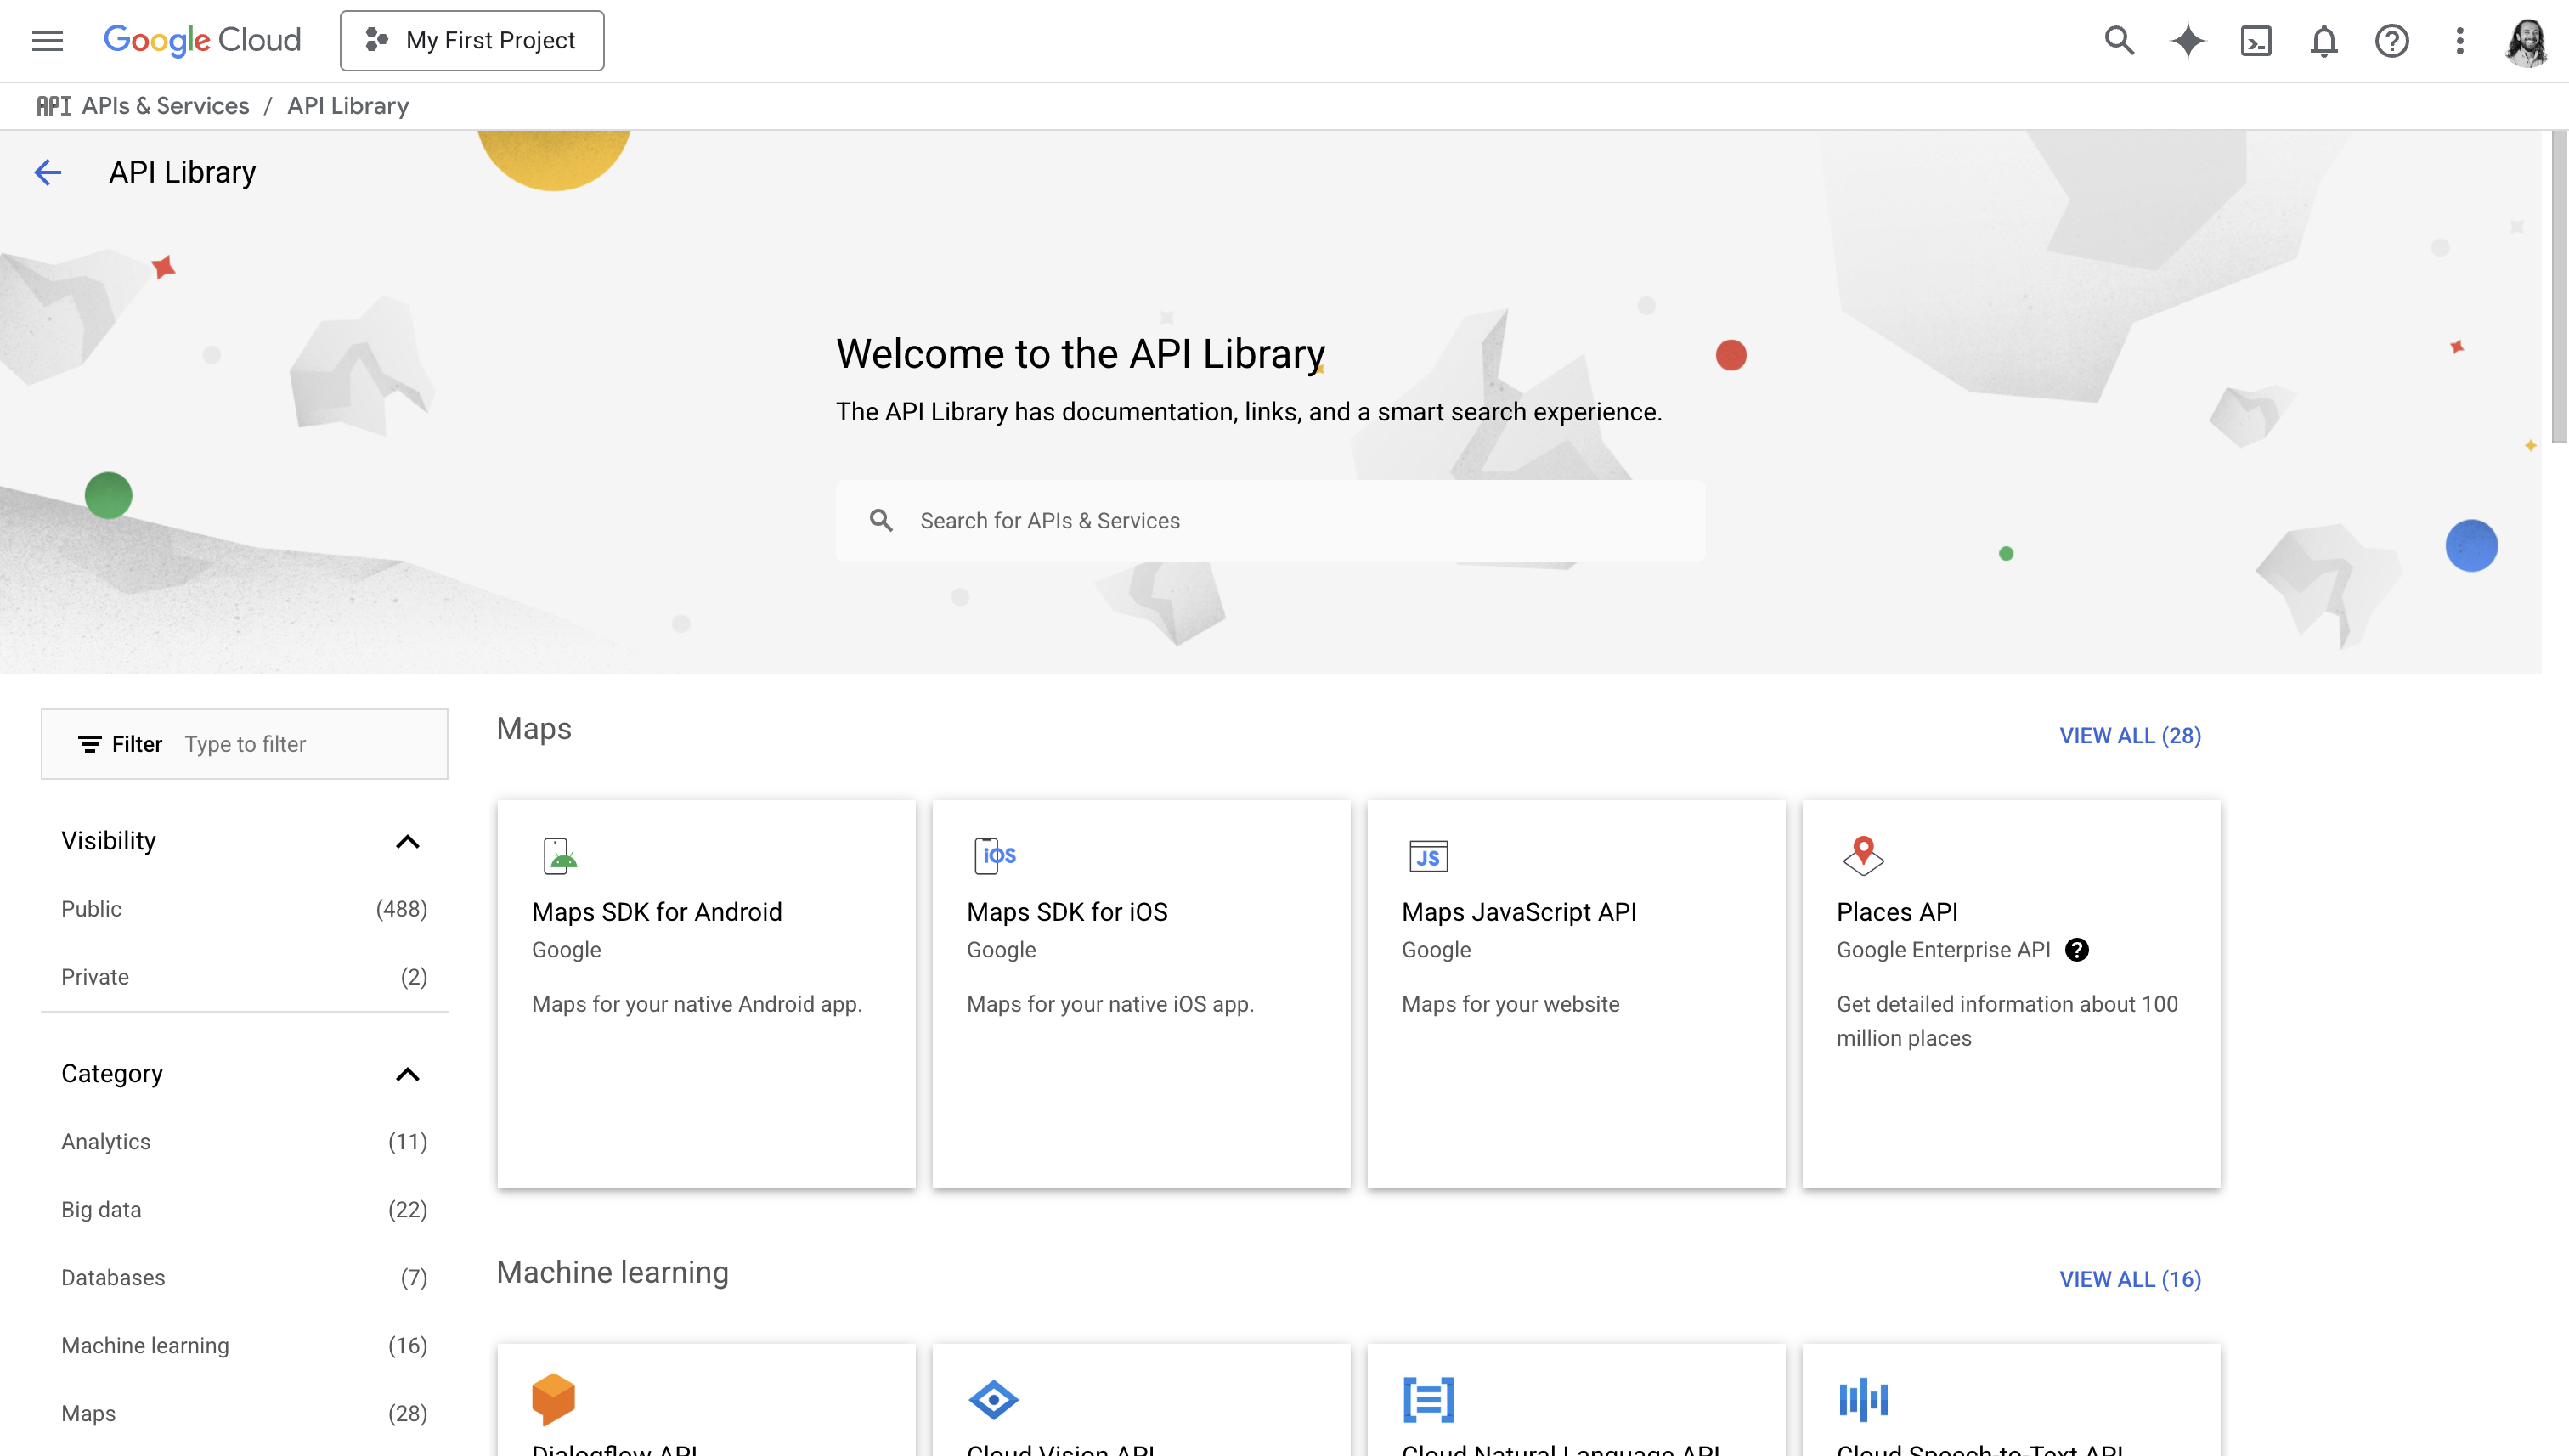Open the My First Project selector

[471, 40]
